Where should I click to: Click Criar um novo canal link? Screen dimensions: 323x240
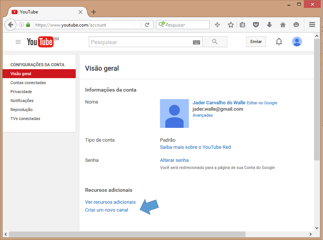click(106, 210)
